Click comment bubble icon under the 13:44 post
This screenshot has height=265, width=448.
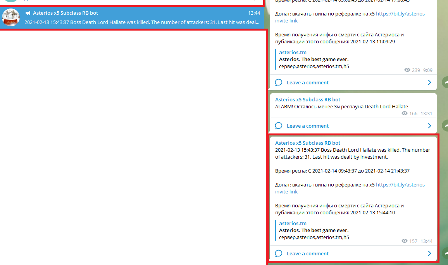coord(278,253)
